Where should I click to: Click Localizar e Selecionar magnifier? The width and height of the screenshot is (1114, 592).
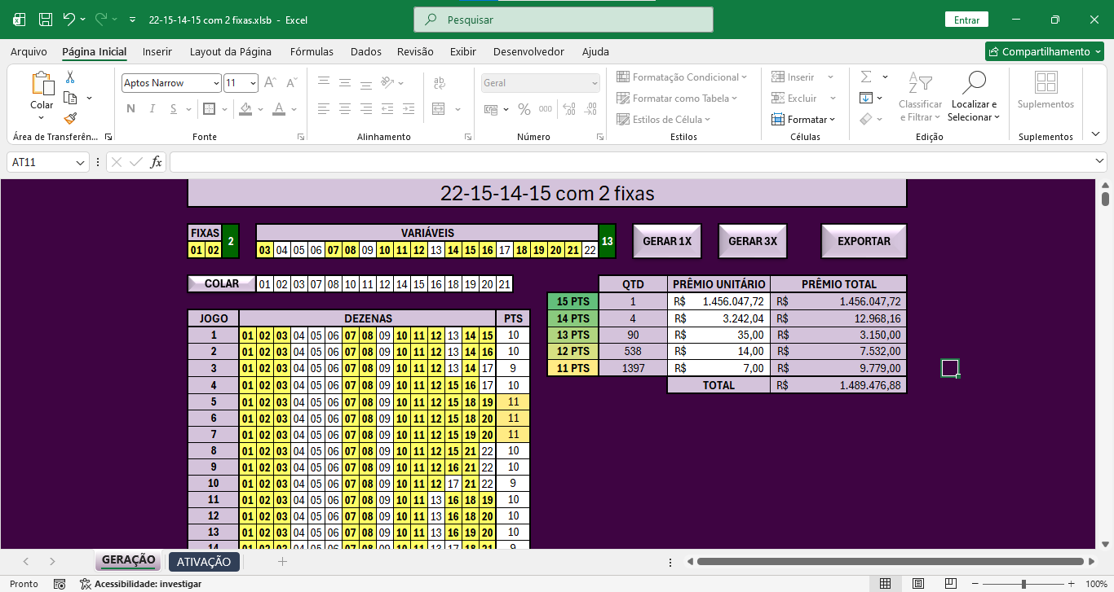974,97
